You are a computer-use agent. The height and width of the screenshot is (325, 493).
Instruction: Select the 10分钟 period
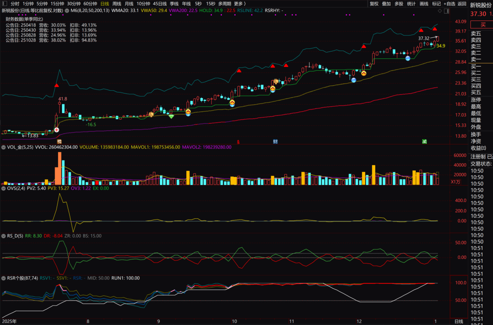point(143,4)
